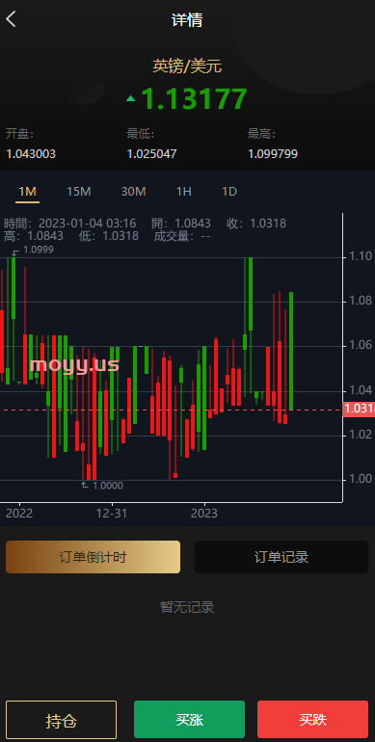
Task: Tap the green 买涨 buy-up button
Action: point(189,720)
